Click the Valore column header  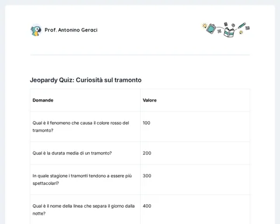click(x=149, y=100)
